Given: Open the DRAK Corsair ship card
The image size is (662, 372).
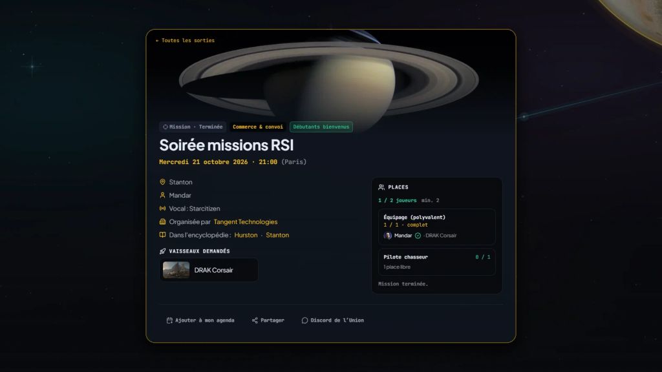Looking at the screenshot, I should 209,270.
